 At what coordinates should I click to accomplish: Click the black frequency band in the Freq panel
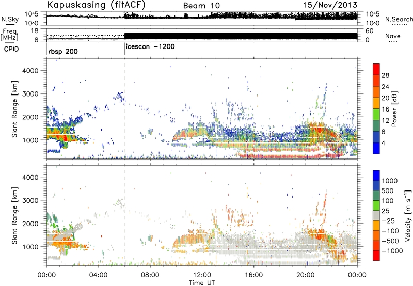pos(241,36)
